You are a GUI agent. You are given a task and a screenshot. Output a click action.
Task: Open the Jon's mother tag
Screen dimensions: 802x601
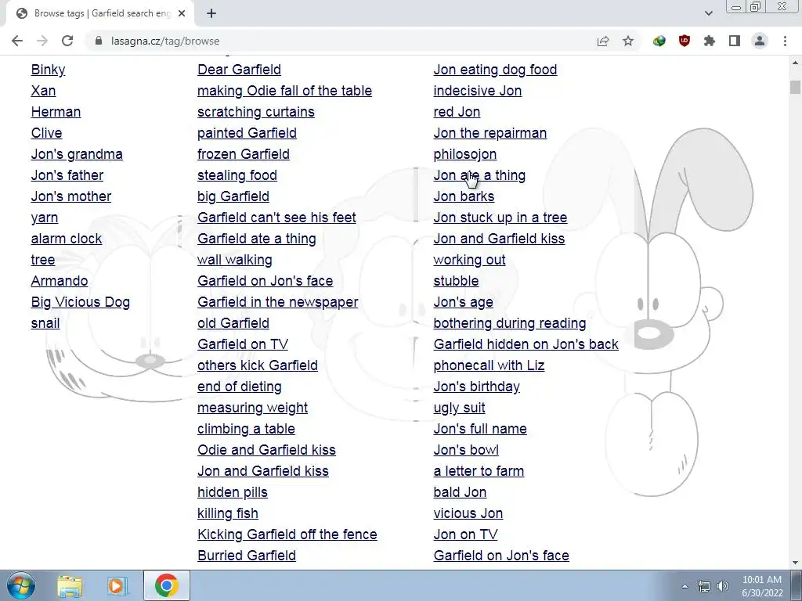pos(71,196)
